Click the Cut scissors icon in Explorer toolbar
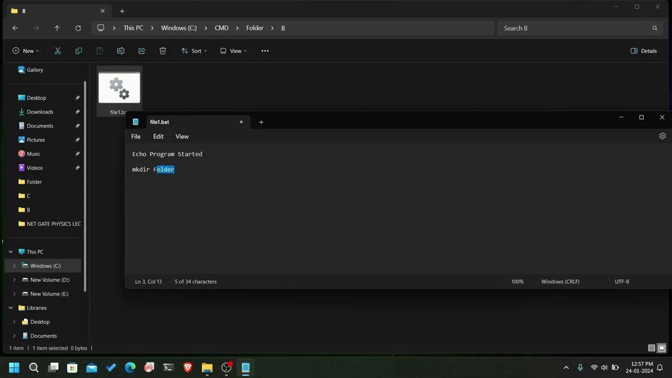This screenshot has width=672, height=378. click(x=58, y=51)
